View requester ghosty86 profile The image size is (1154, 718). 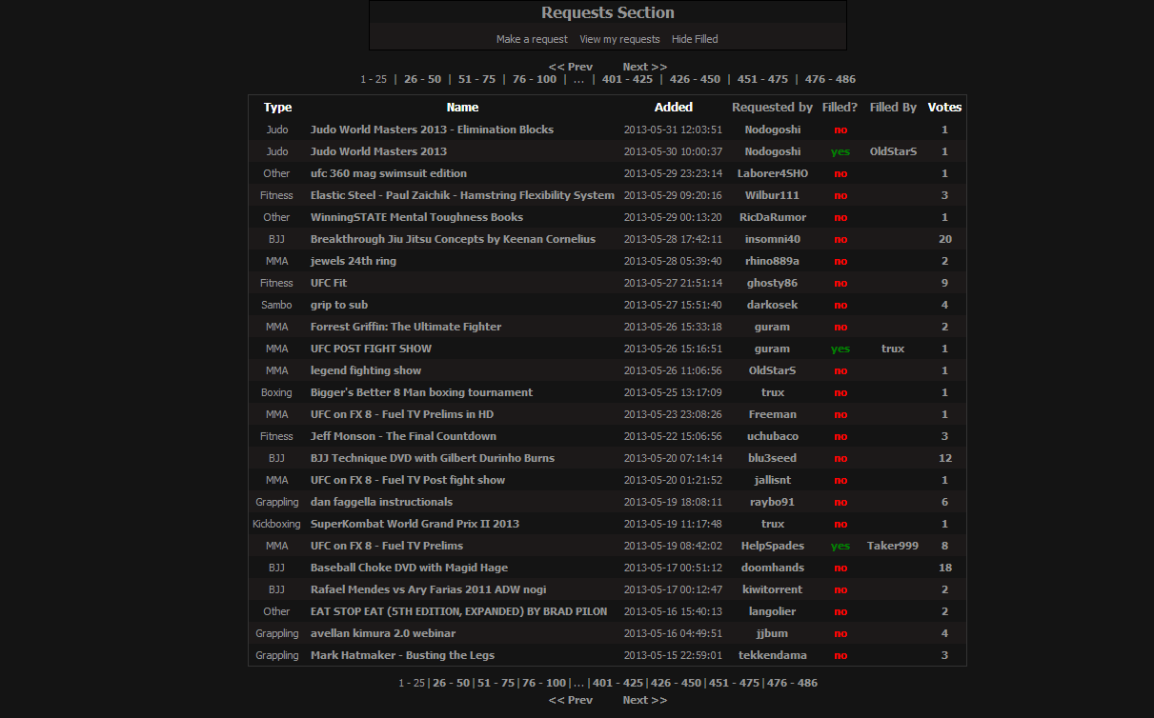click(x=772, y=283)
